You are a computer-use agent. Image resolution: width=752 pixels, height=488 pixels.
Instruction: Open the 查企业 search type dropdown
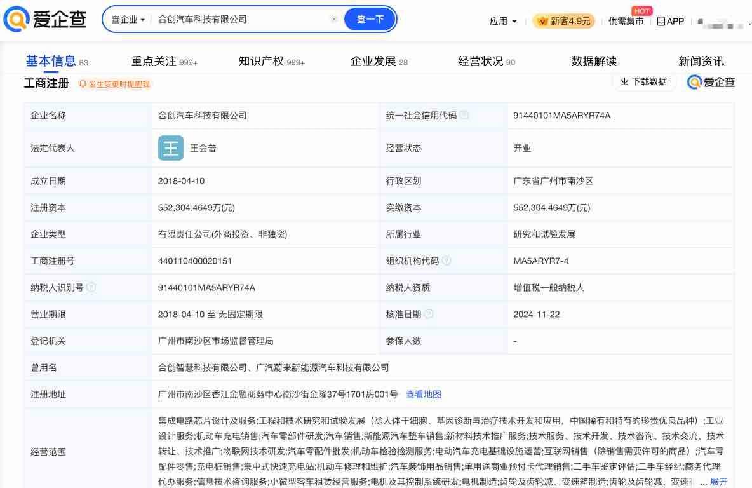(x=128, y=20)
